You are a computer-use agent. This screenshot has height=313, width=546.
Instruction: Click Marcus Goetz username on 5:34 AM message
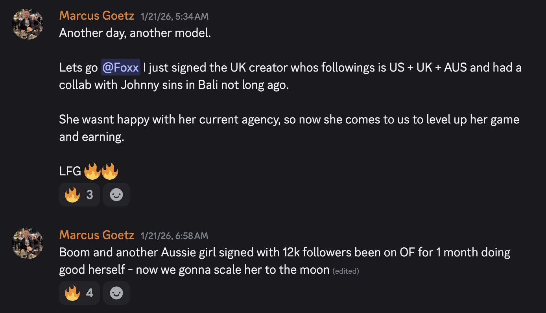pos(97,16)
